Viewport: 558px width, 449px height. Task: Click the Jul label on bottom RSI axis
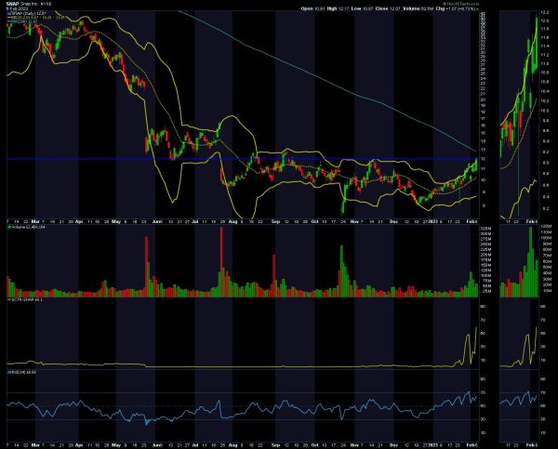click(x=195, y=445)
